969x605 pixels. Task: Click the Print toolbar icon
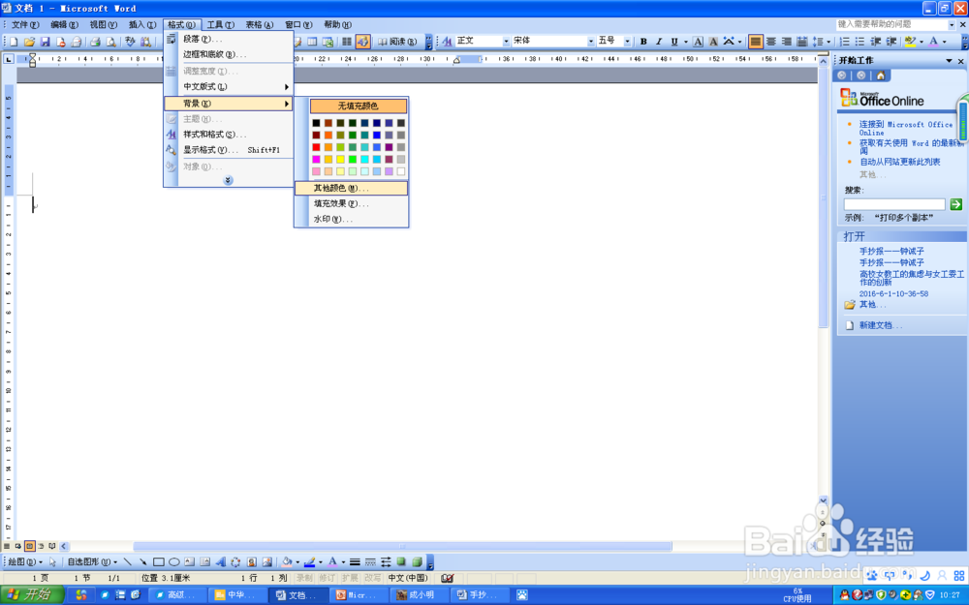(x=95, y=42)
